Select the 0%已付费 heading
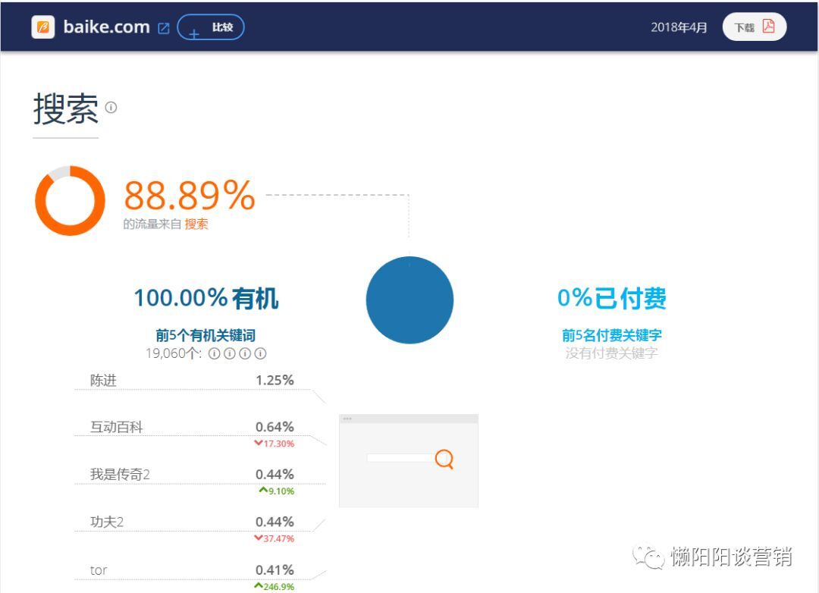The height and width of the screenshot is (593, 819). tap(612, 298)
